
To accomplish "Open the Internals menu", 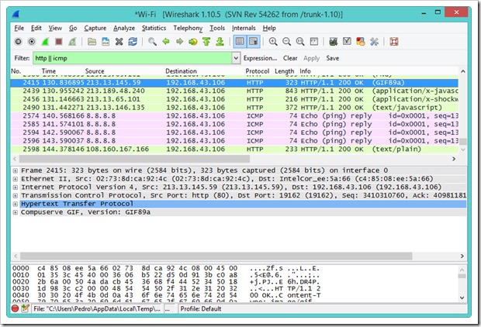I will [244, 28].
